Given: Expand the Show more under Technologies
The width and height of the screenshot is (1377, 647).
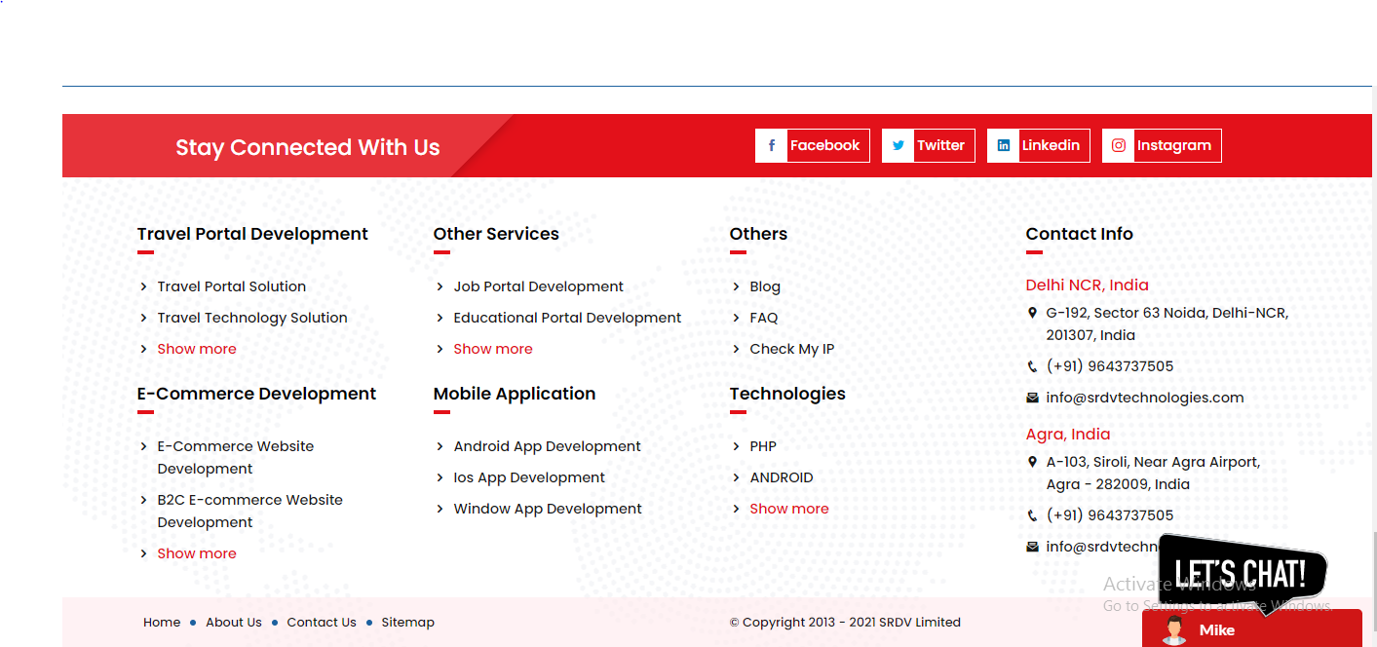Looking at the screenshot, I should click(788, 508).
